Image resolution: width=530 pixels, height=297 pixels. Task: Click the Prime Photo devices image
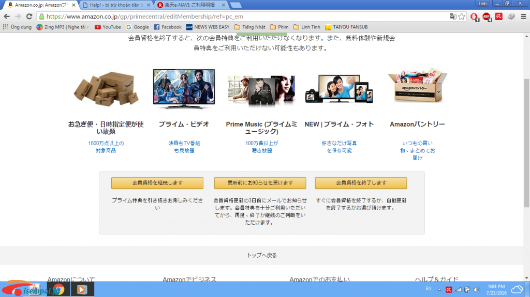click(339, 89)
